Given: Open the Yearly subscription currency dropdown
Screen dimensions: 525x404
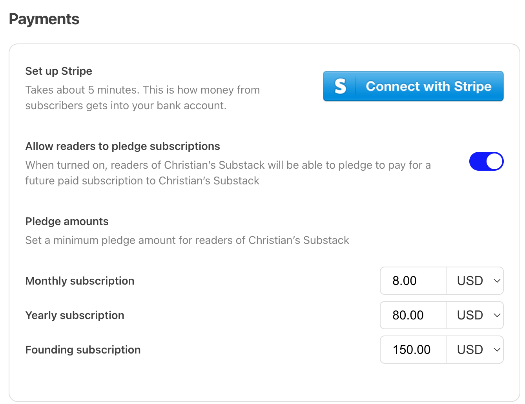Looking at the screenshot, I should click(475, 315).
